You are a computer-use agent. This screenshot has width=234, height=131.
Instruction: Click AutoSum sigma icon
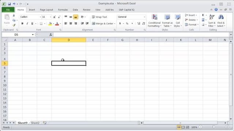[203, 15]
